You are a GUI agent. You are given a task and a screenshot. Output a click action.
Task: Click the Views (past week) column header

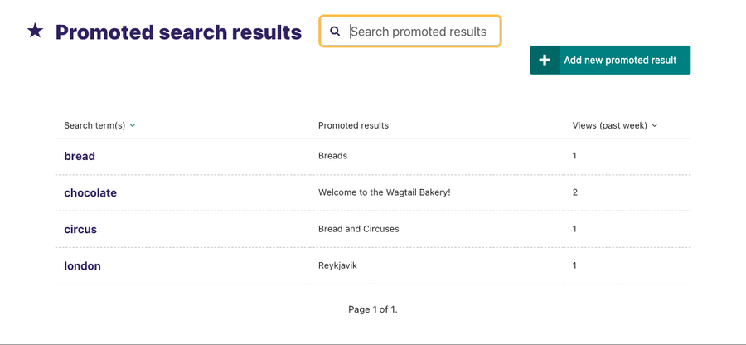coord(610,125)
